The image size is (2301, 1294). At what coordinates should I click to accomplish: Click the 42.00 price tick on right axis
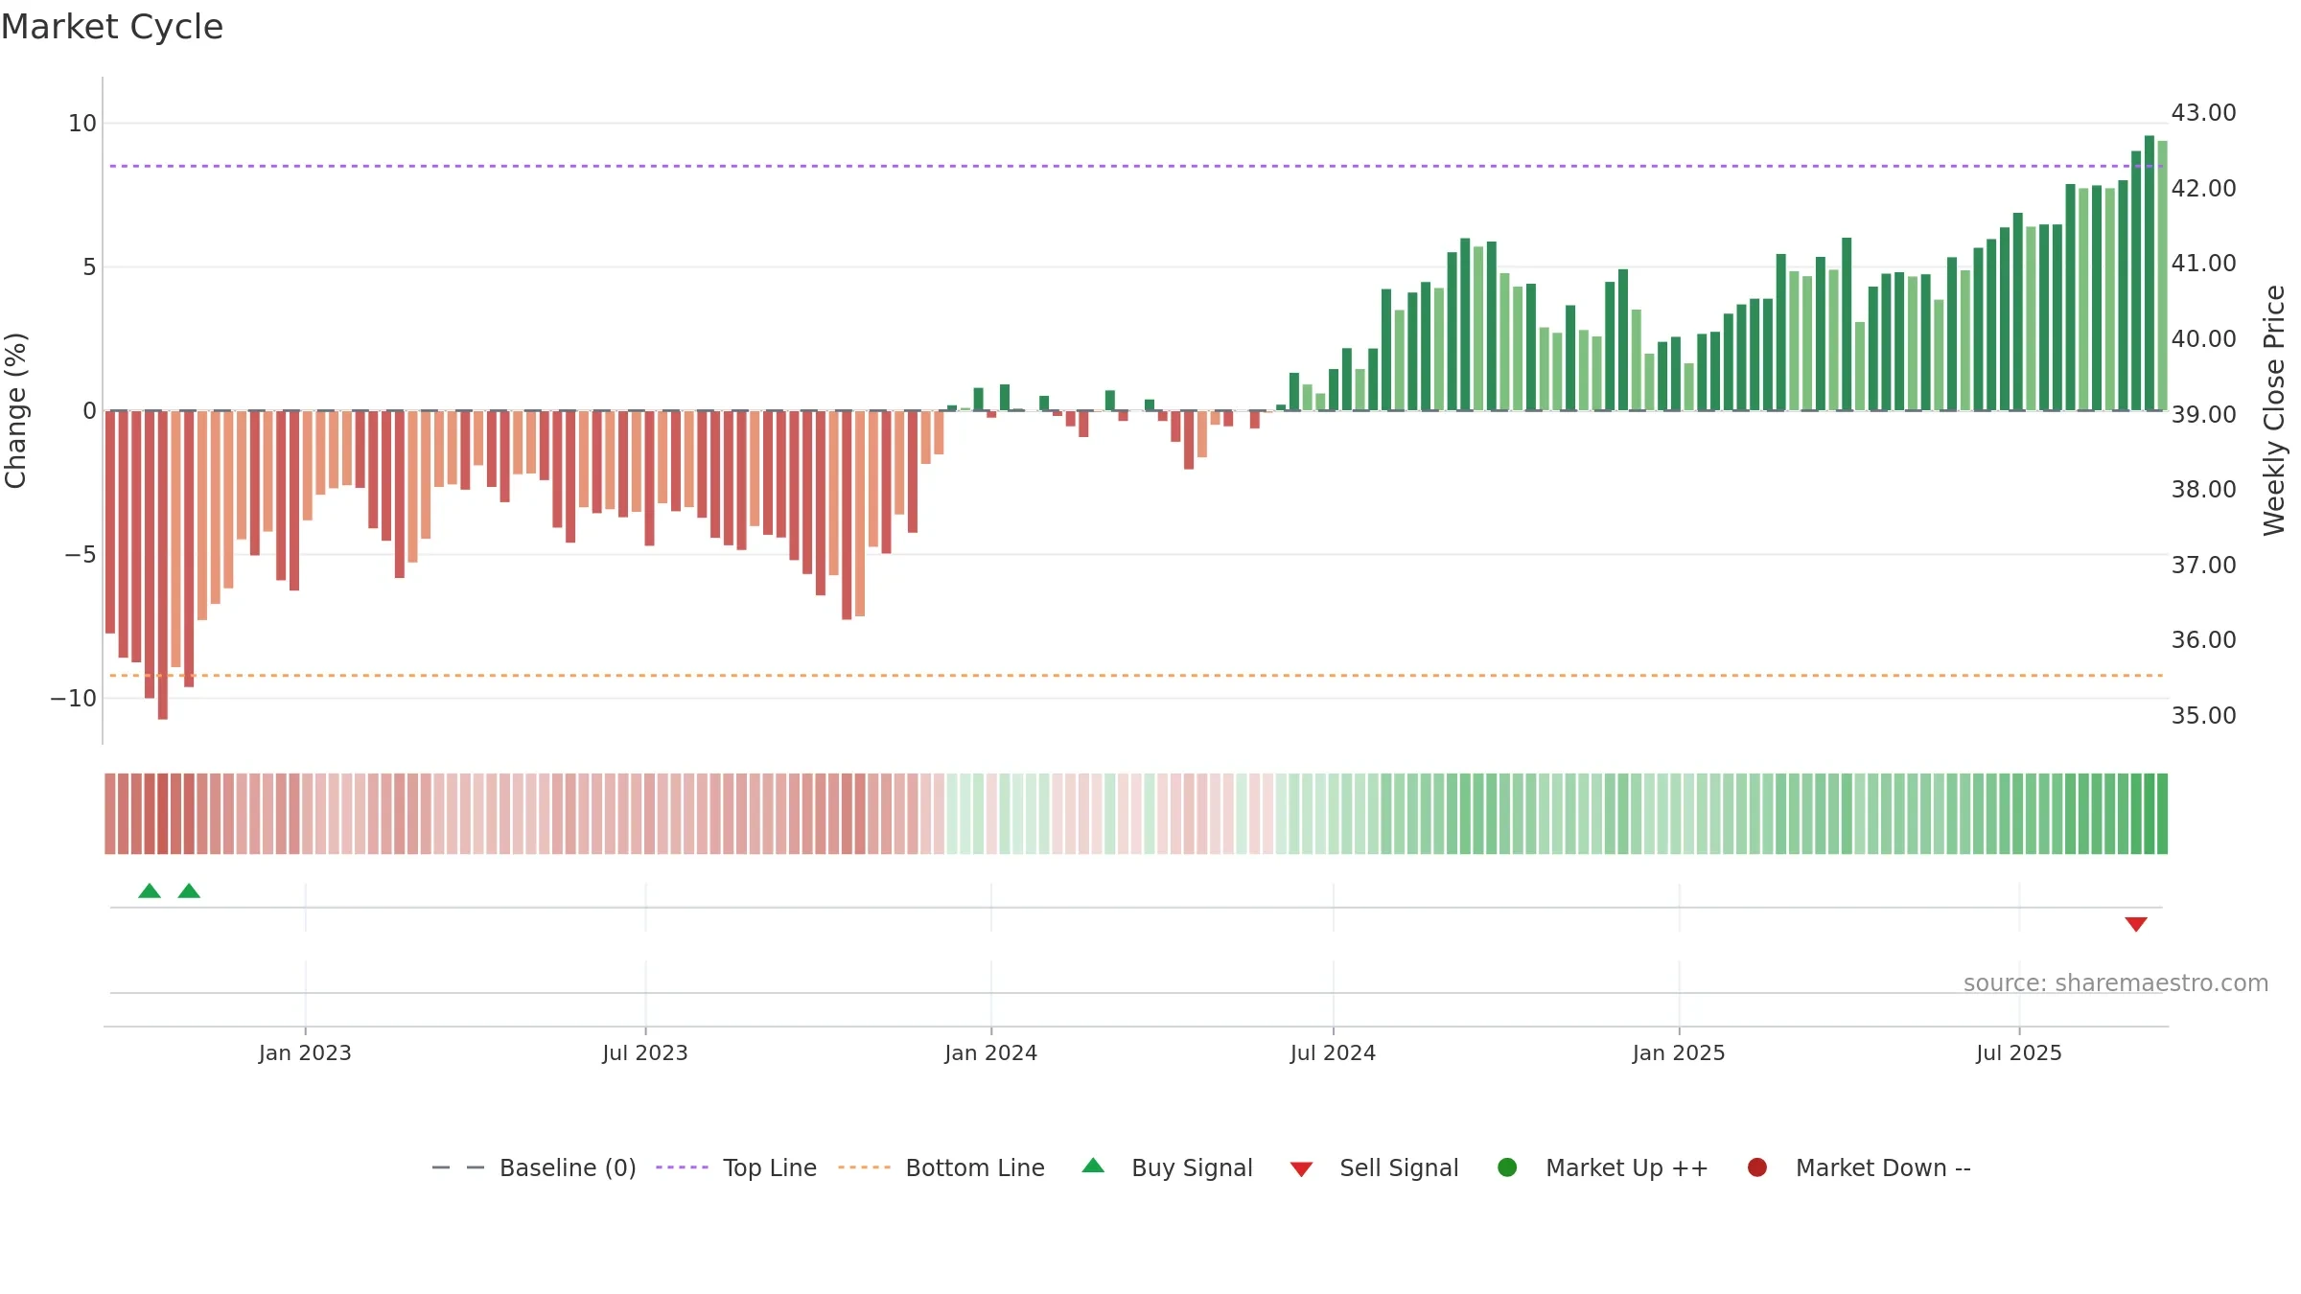click(2204, 188)
